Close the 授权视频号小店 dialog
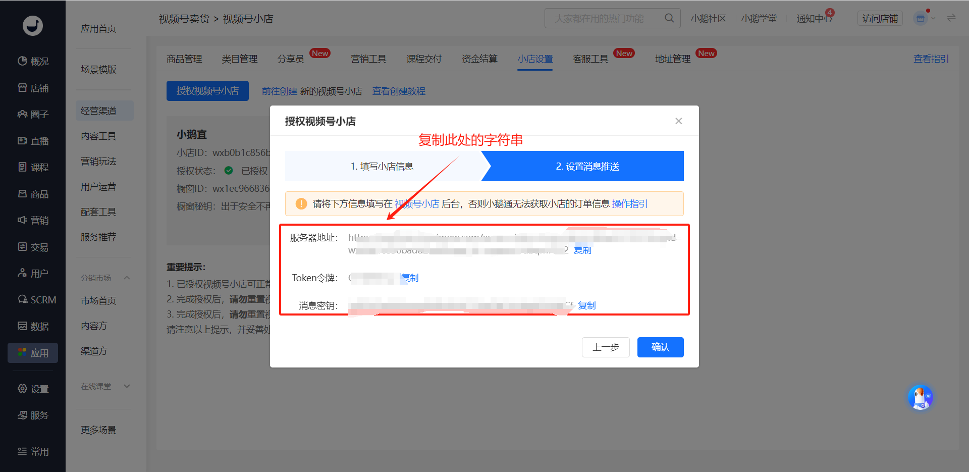This screenshot has height=472, width=969. 679,121
